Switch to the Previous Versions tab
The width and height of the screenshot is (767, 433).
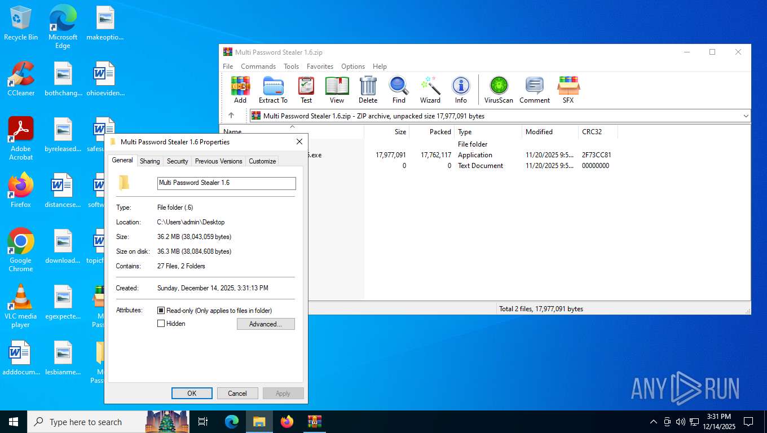click(218, 161)
